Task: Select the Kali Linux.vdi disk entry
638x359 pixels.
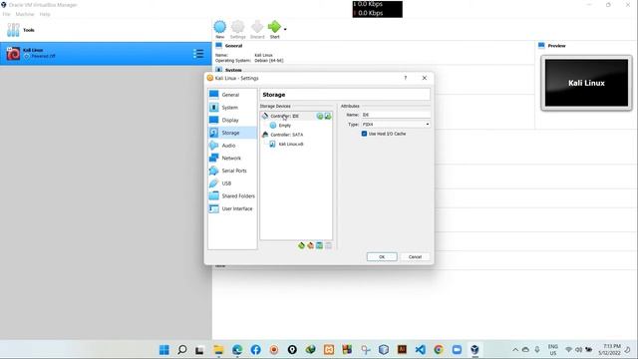Action: point(290,144)
